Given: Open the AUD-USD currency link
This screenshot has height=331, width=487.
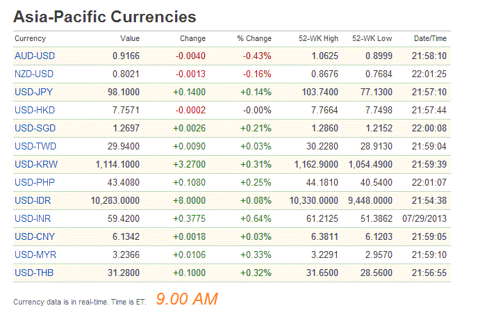Looking at the screenshot, I should point(34,56).
